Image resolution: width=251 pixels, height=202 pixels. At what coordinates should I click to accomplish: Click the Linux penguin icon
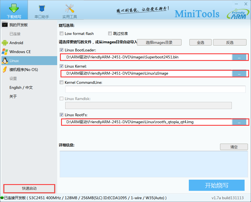(5, 61)
